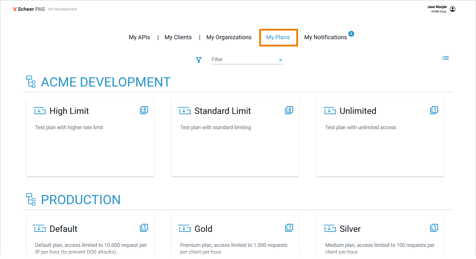Click the filter funnel icon
The image size is (476, 259).
pos(199,60)
